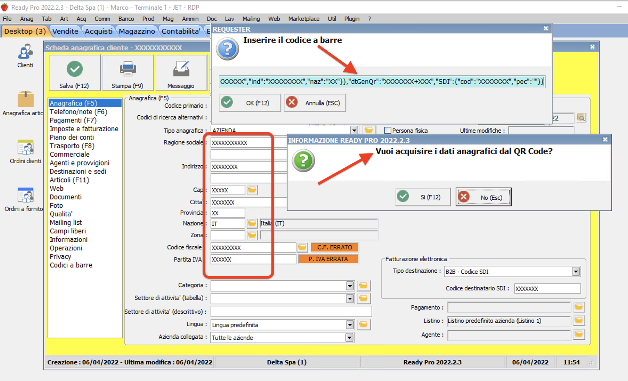Open the Anag menu

[x=27, y=19]
